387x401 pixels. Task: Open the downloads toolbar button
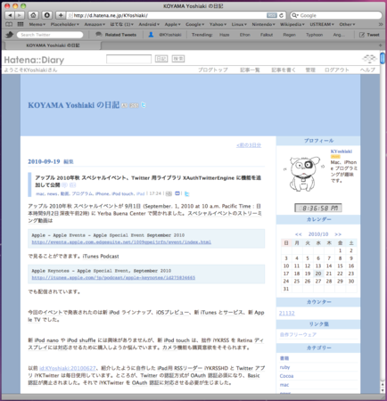(47, 15)
